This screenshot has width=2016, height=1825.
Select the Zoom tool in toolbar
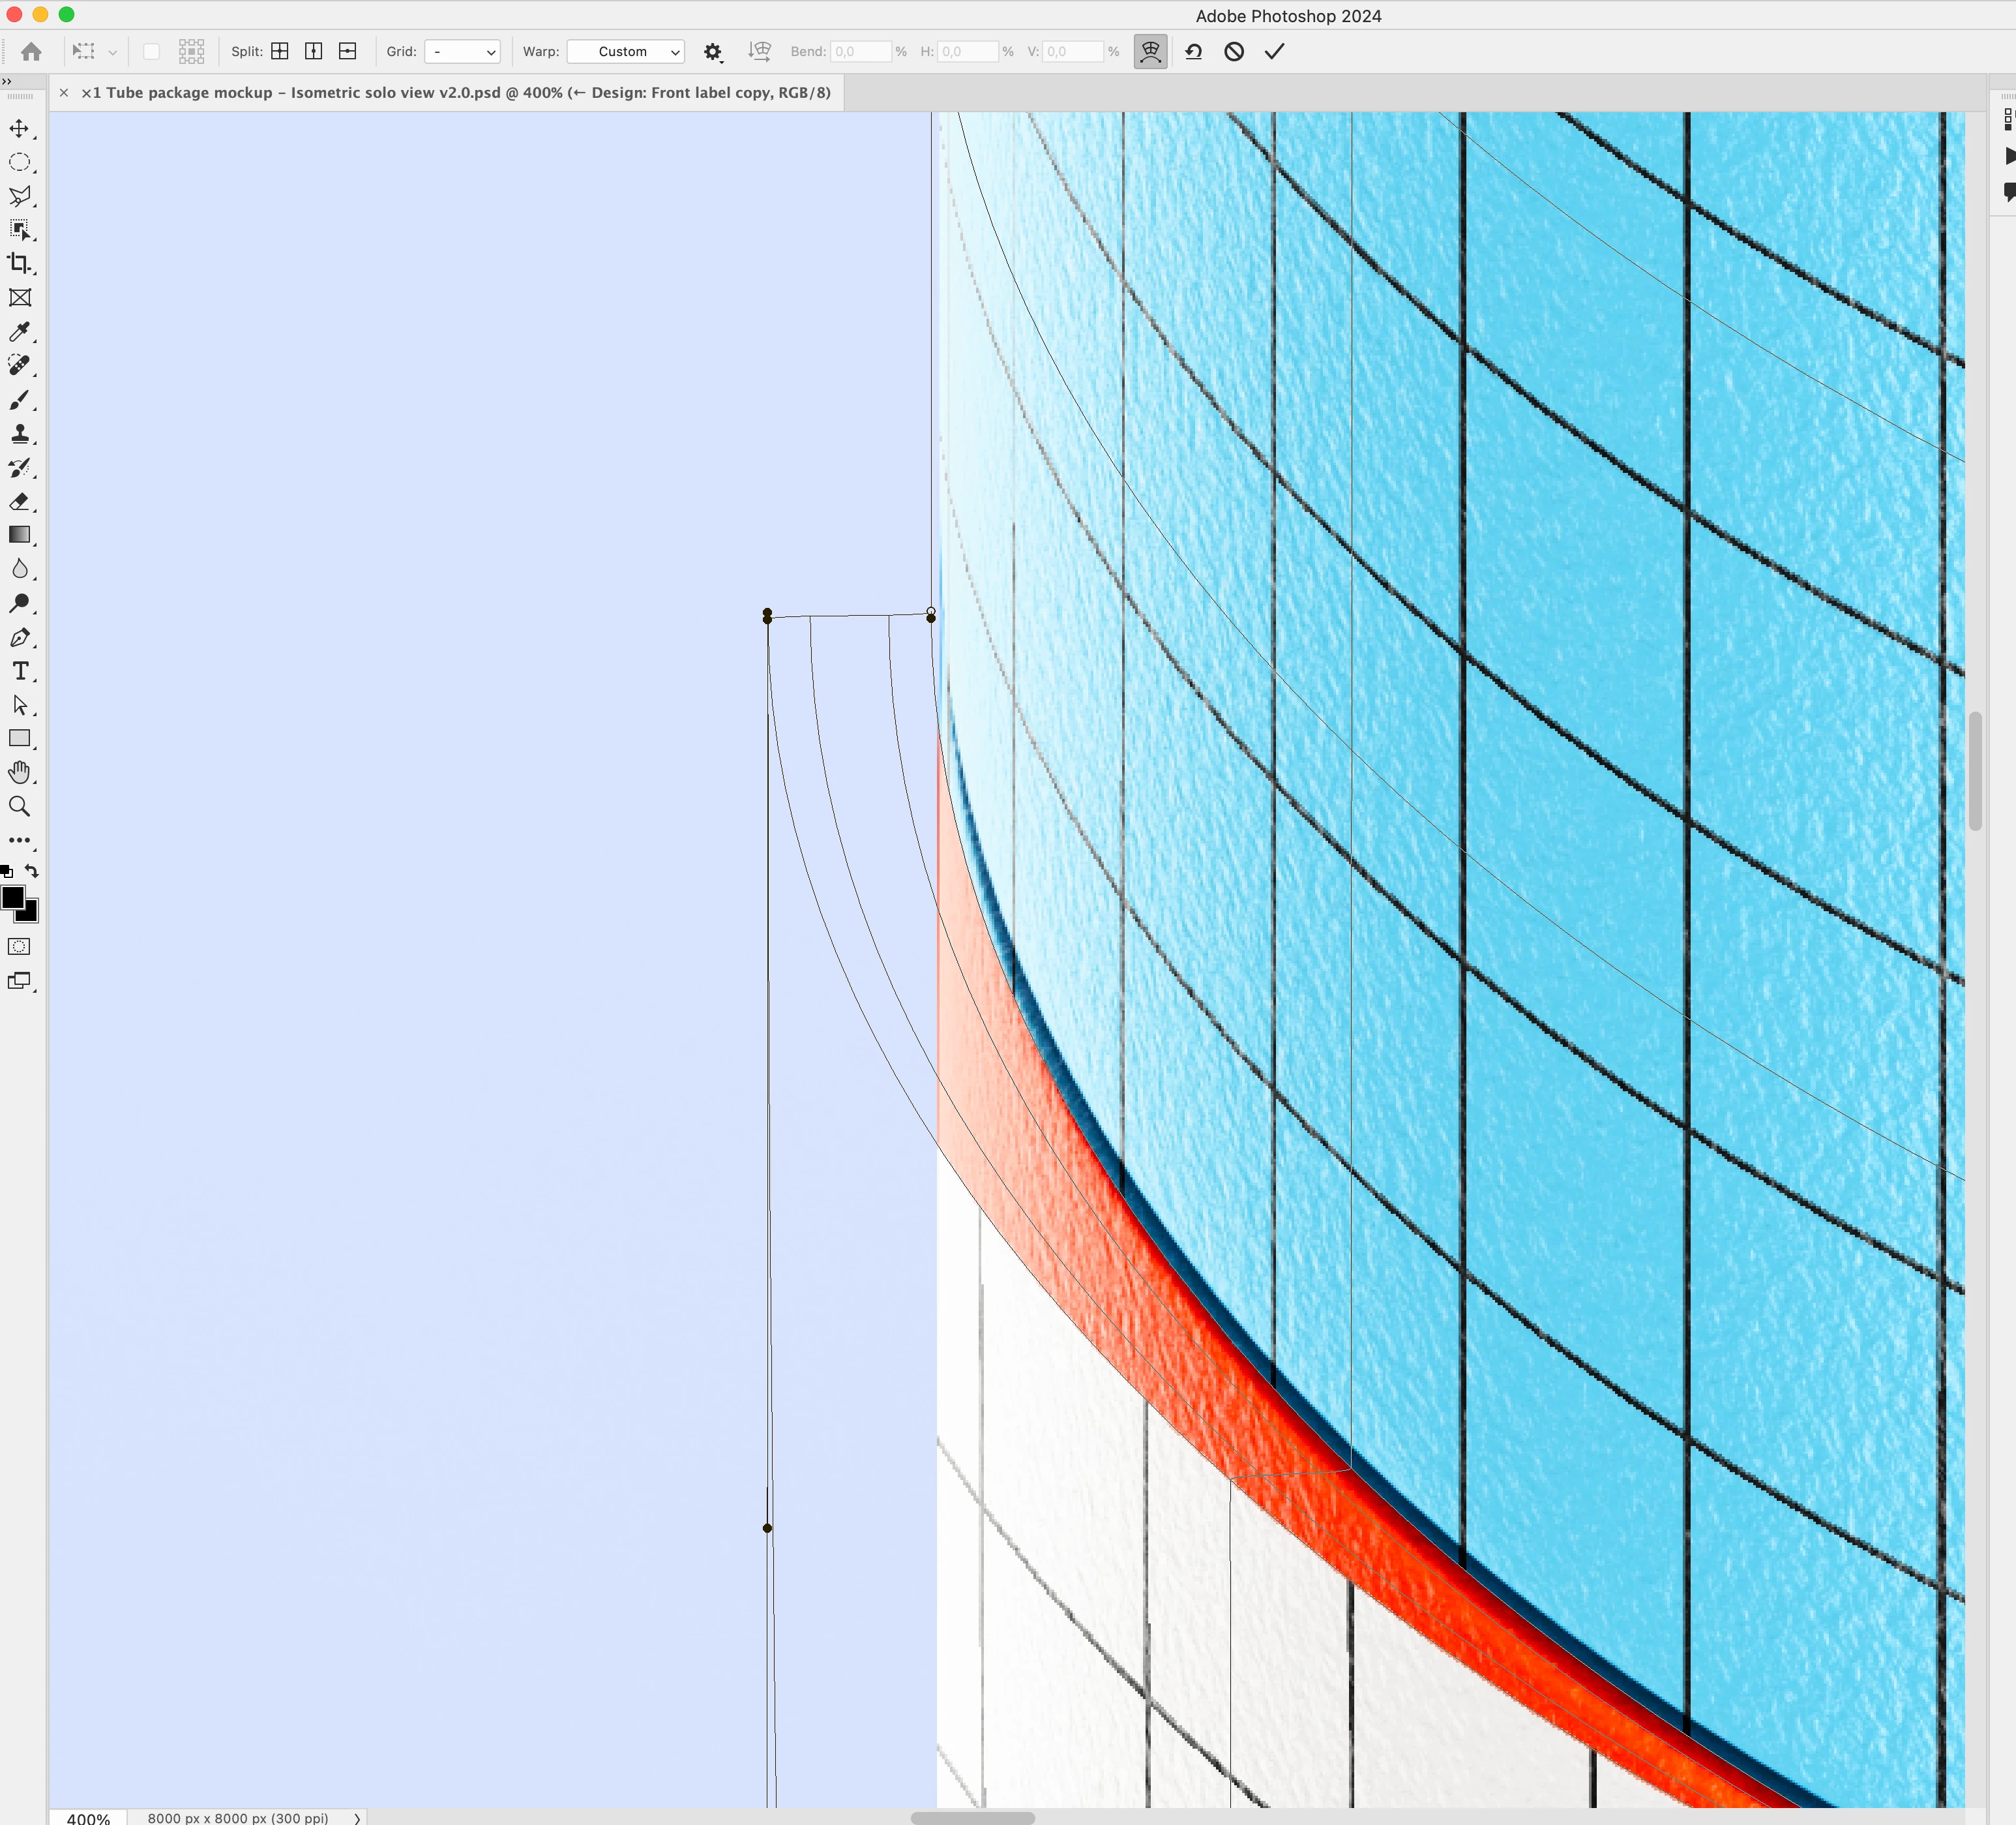[19, 806]
